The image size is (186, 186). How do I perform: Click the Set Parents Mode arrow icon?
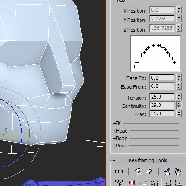[143, 183]
